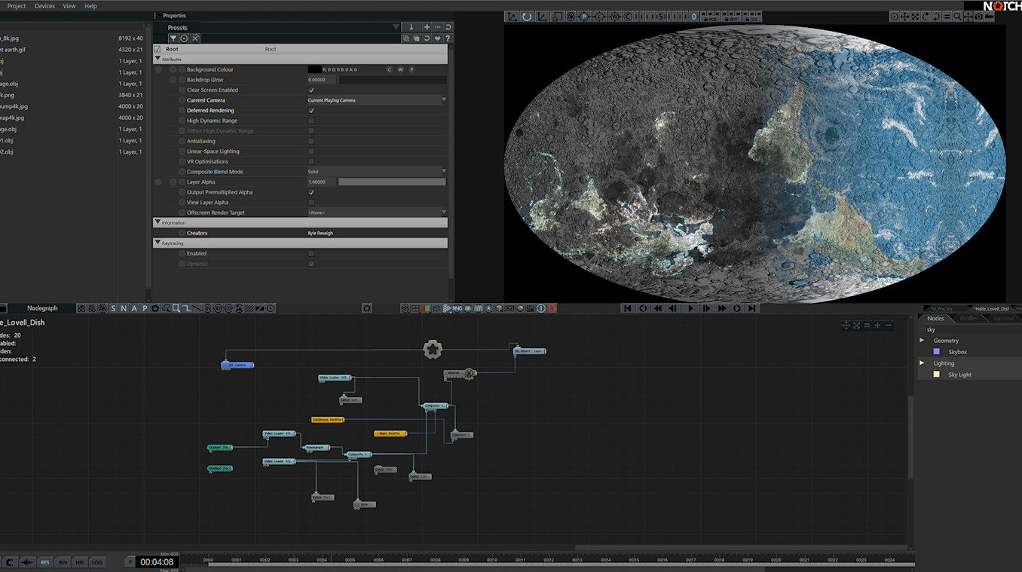Click the Sky Light node in the Nodes list
Image resolution: width=1022 pixels, height=572 pixels.
(x=959, y=375)
